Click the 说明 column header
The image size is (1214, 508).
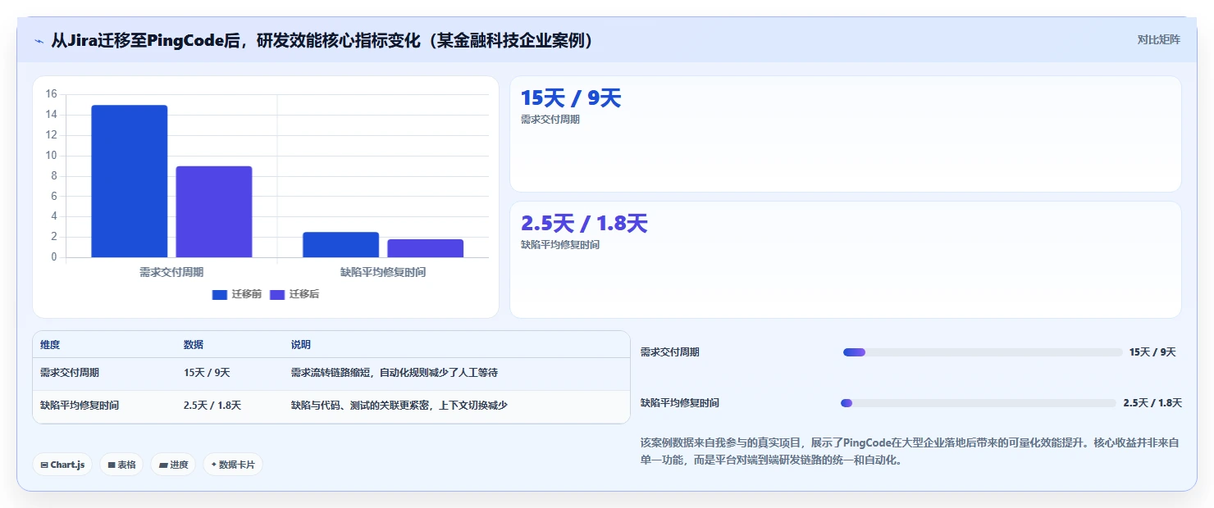point(301,345)
